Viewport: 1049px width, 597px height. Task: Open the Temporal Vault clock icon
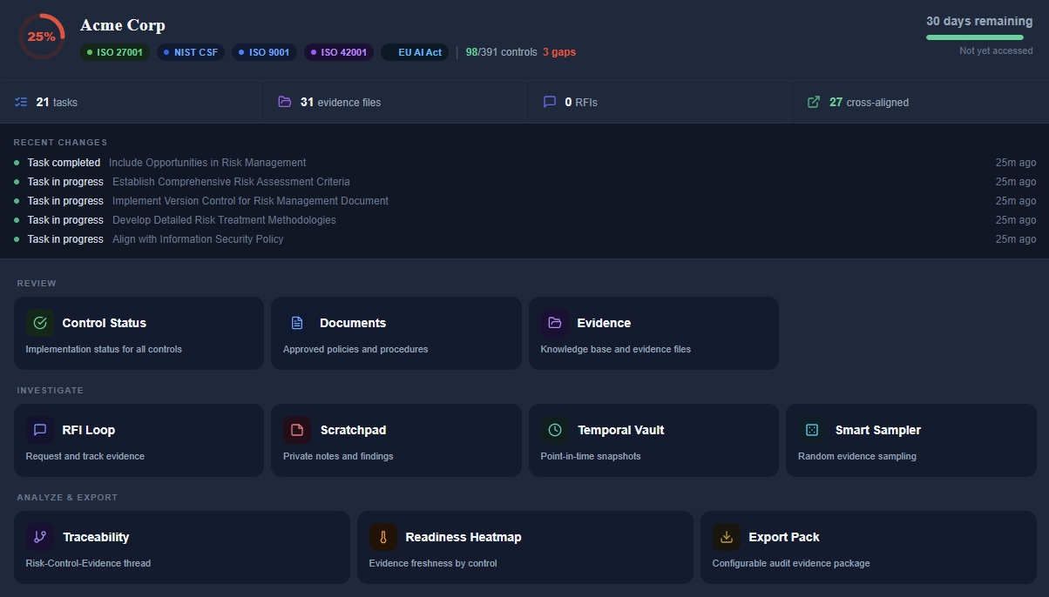pyautogui.click(x=555, y=429)
